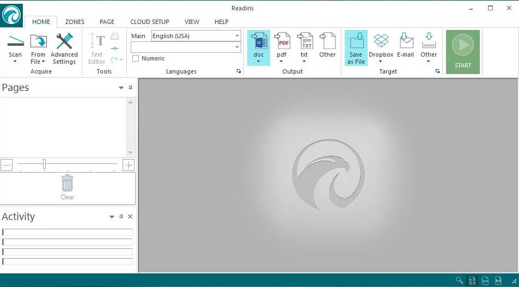Increase thumbnail size with plus button
The width and height of the screenshot is (519, 287).
click(x=129, y=165)
